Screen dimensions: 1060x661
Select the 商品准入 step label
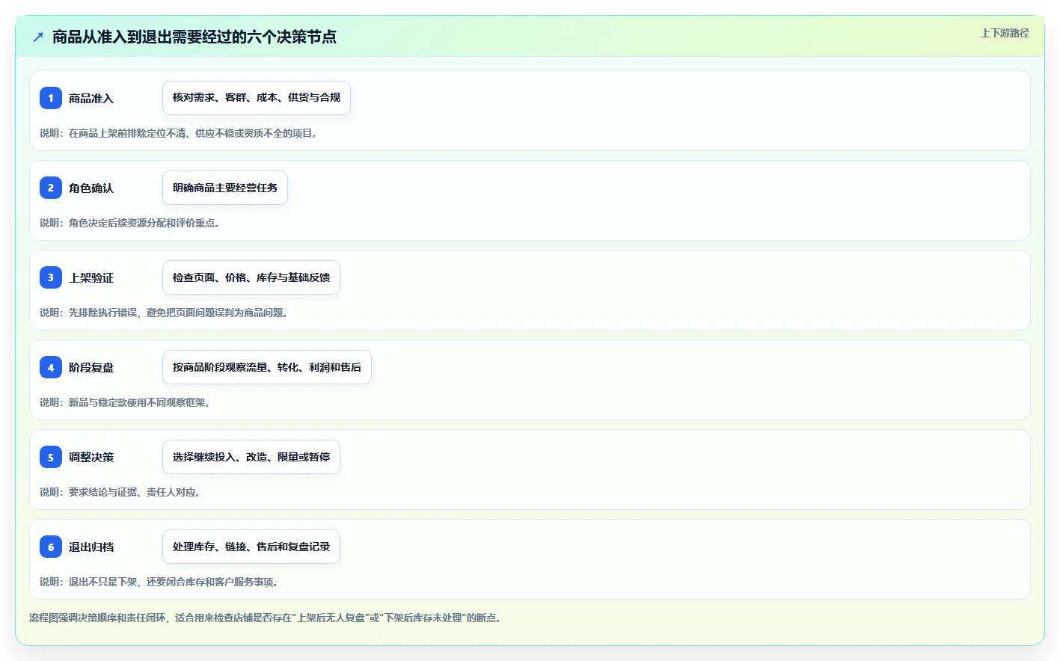click(x=91, y=98)
